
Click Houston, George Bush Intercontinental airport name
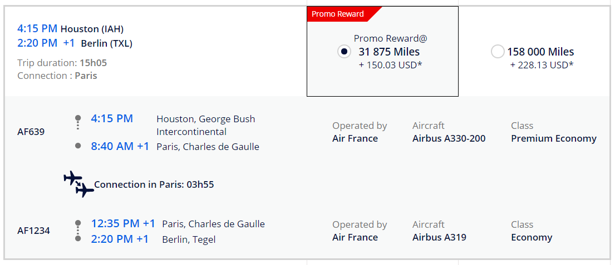click(x=205, y=125)
